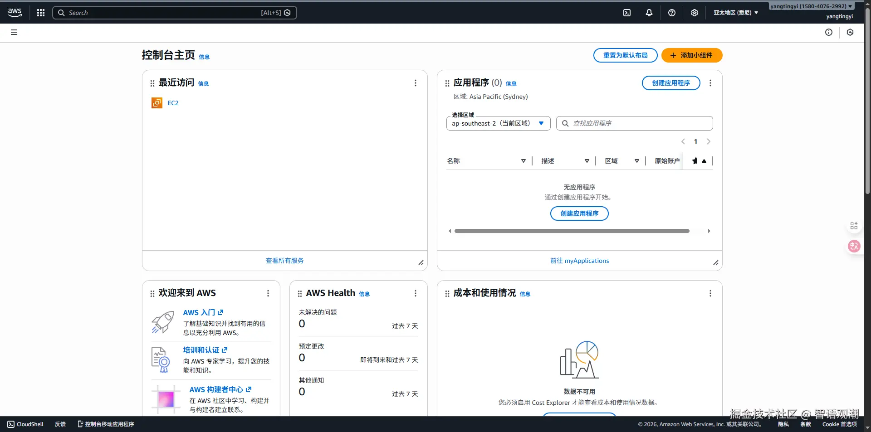This screenshot has width=871, height=432.
Task: Click the EC2 service icon
Action: pos(157,103)
